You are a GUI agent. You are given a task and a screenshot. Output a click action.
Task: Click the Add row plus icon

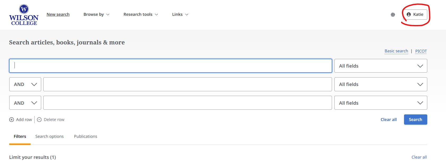pyautogui.click(x=12, y=120)
